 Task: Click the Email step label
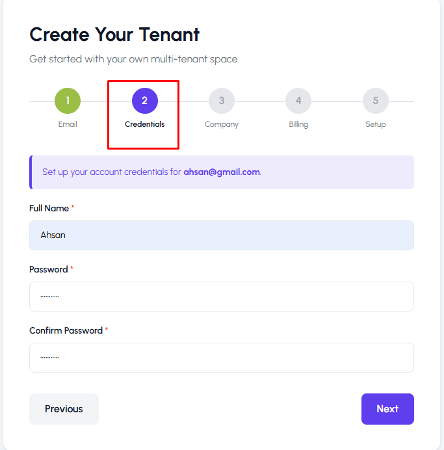[68, 124]
